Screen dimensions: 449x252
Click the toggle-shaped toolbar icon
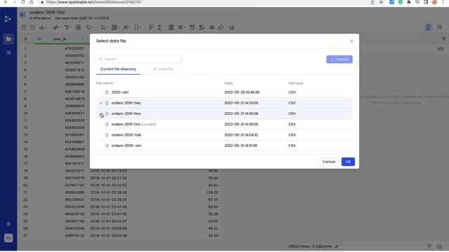tap(212, 27)
